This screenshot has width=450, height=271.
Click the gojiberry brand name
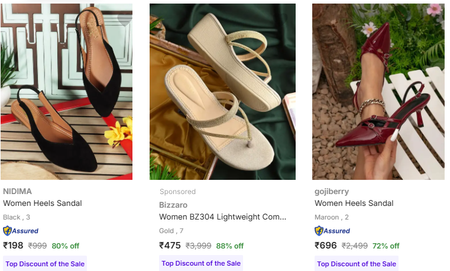pos(332,191)
